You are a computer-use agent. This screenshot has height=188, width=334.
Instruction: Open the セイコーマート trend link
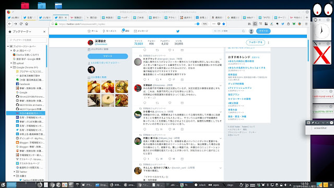click(x=239, y=99)
